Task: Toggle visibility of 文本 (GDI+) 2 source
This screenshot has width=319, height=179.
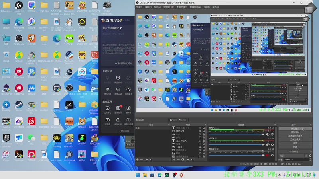Action: point(200,128)
